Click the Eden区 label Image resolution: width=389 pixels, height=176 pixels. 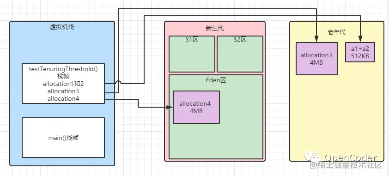click(216, 80)
